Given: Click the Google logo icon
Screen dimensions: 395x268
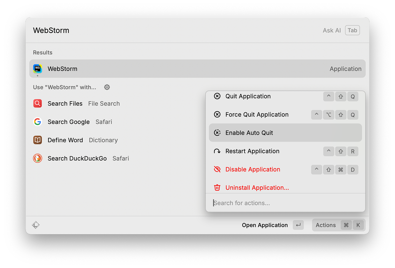Looking at the screenshot, I should coord(37,122).
